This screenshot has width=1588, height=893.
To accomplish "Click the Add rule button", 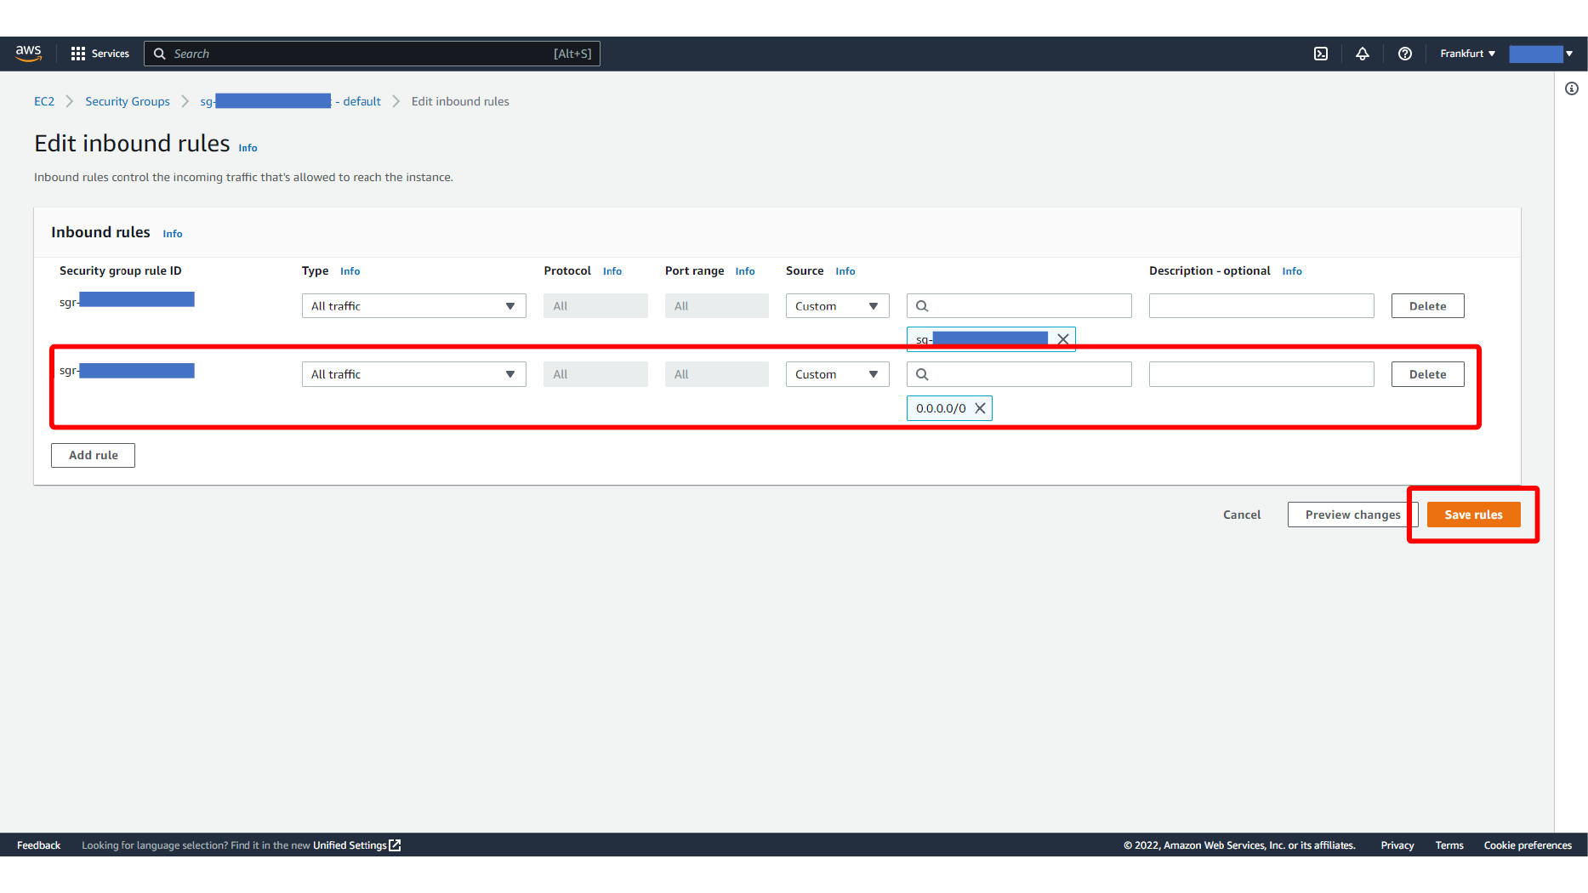I will [93, 455].
